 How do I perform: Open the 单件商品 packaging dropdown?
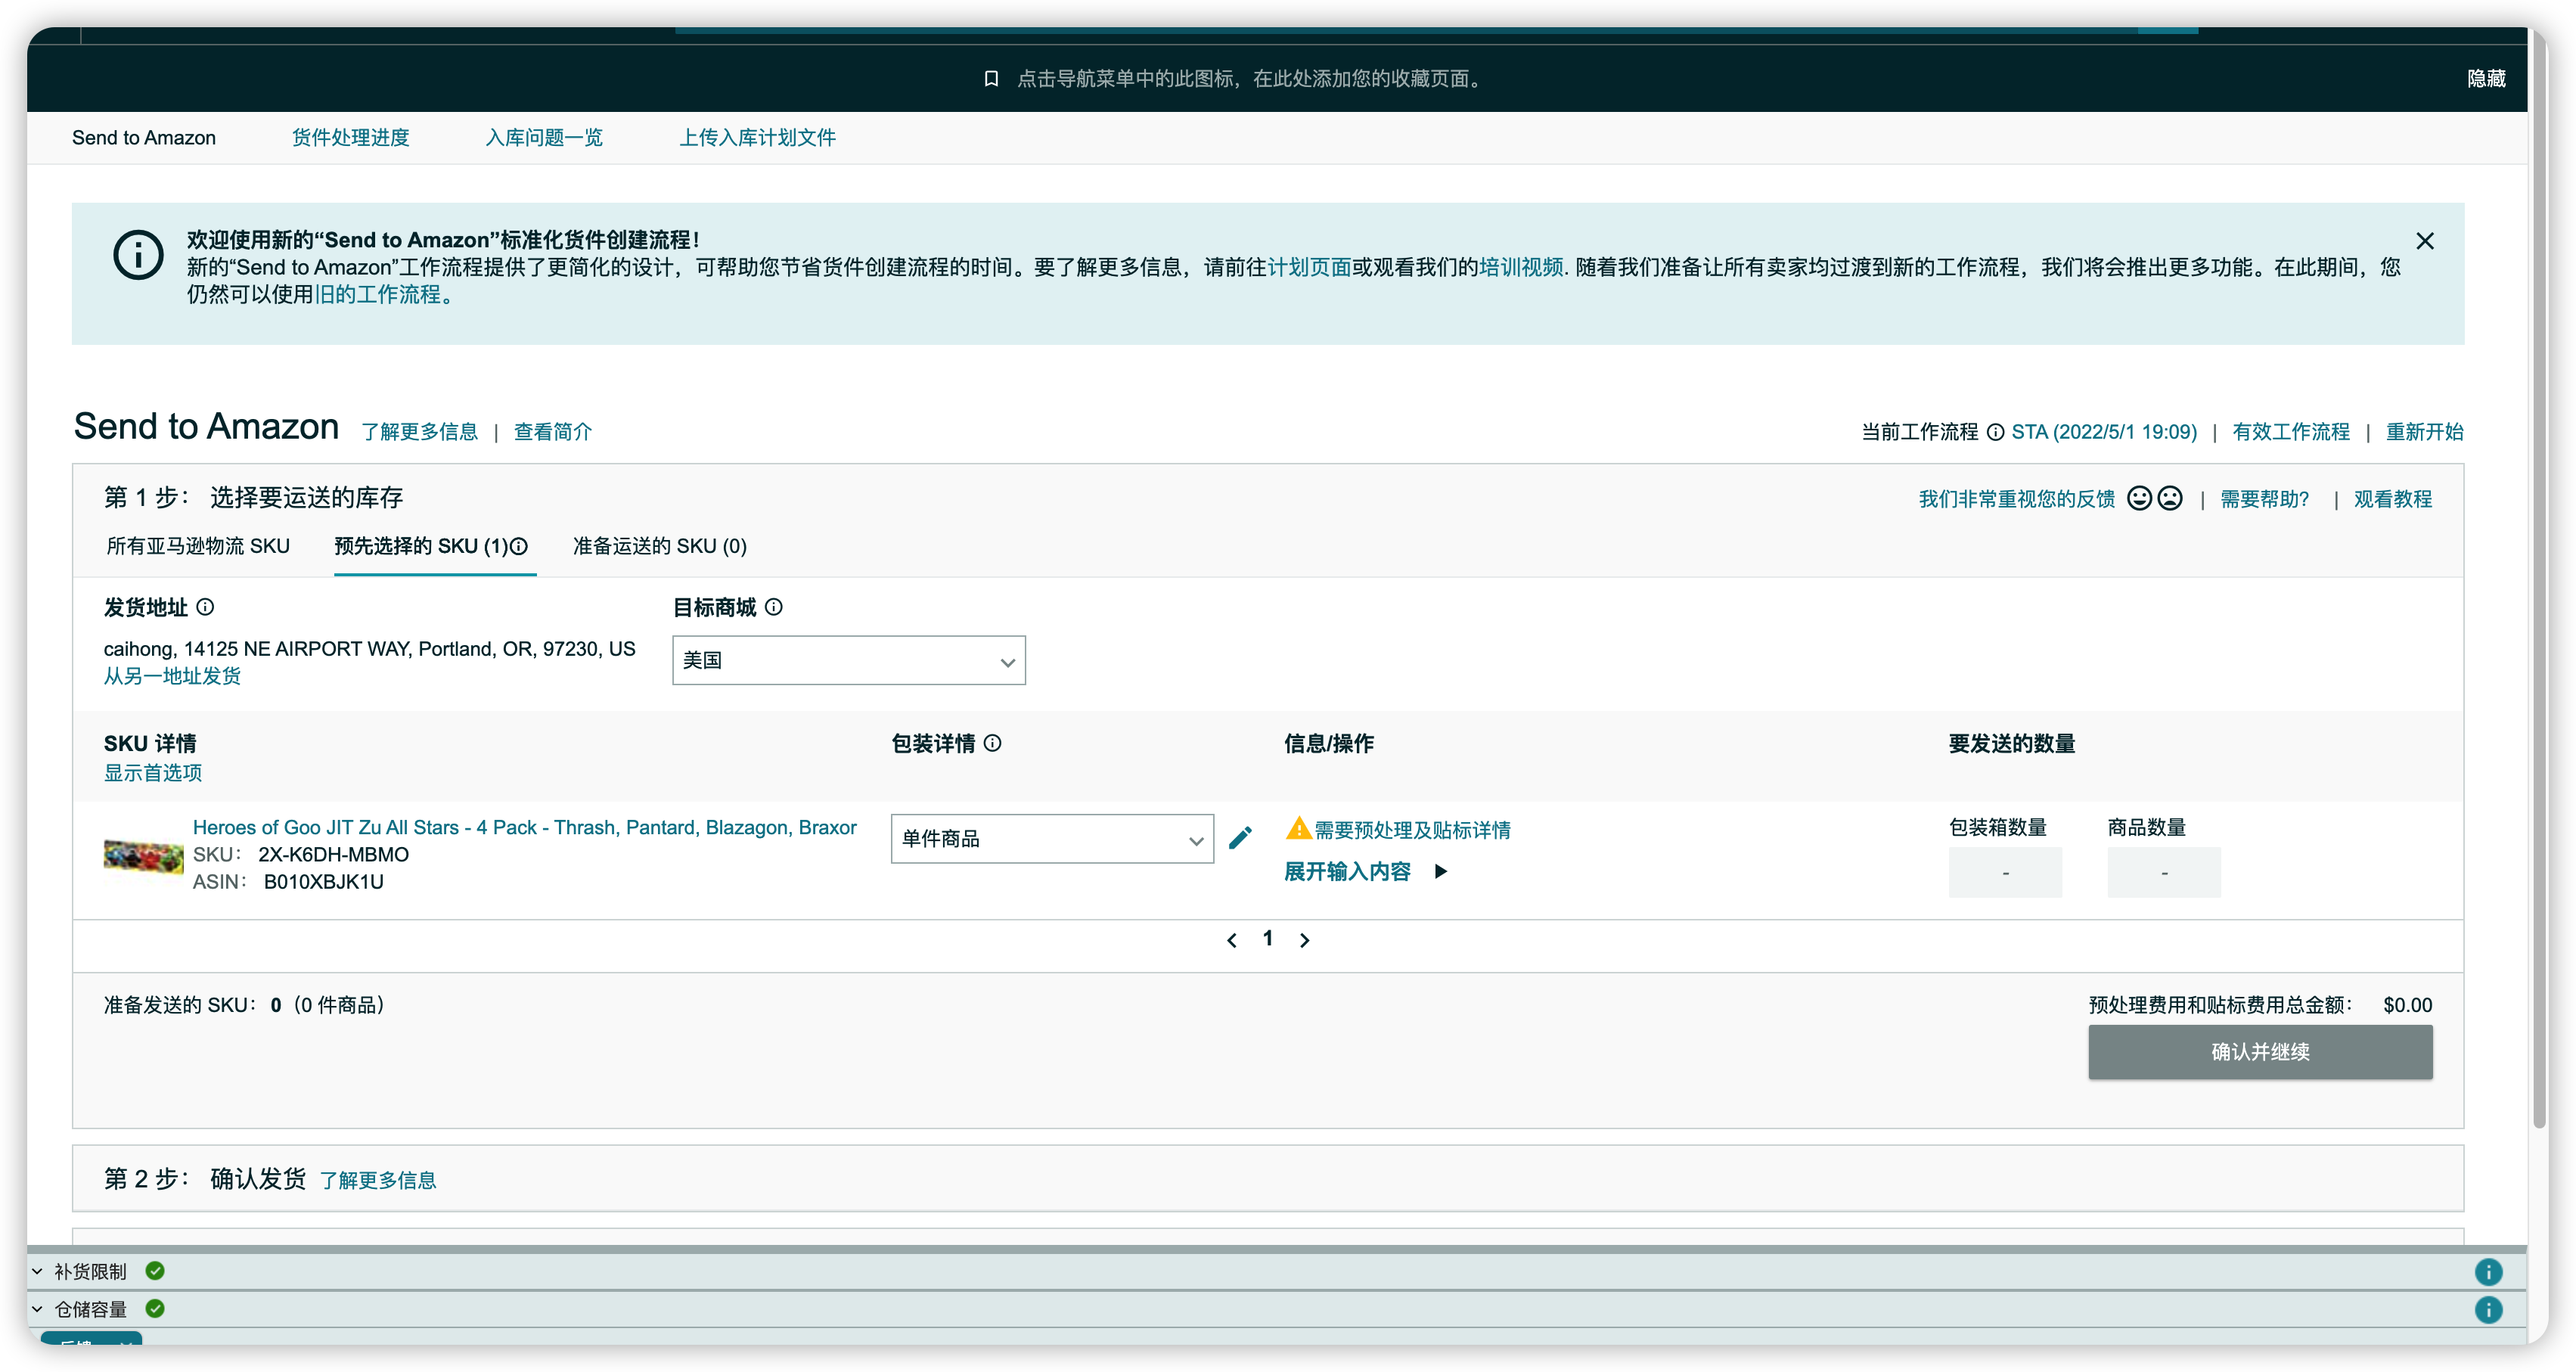point(1052,839)
